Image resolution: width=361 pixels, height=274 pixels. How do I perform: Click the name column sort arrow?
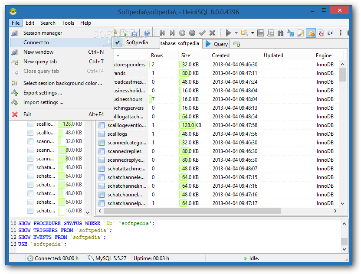118,55
